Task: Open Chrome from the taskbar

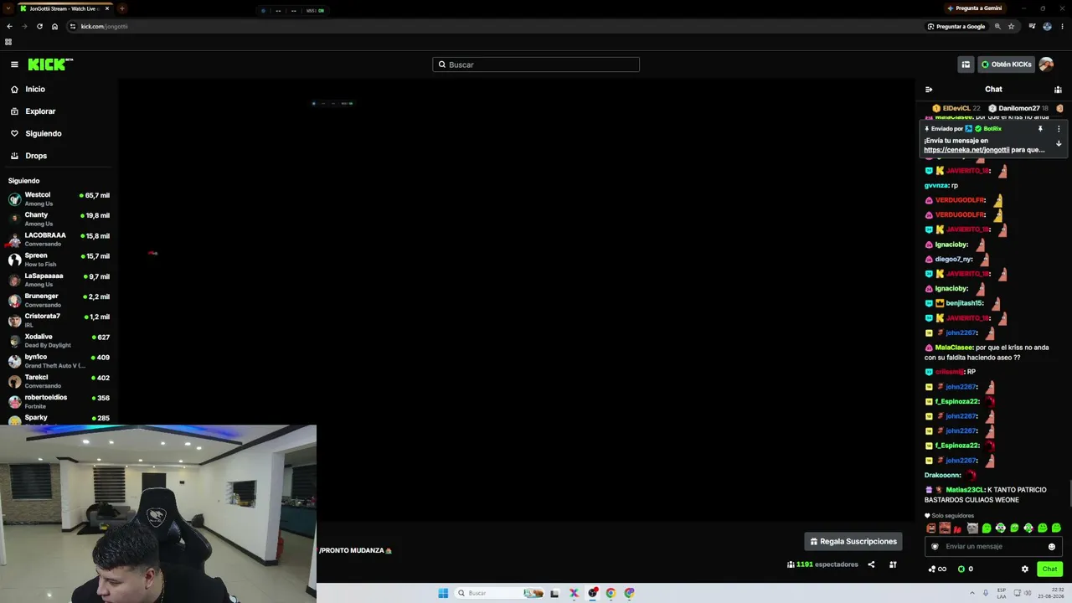Action: pyautogui.click(x=611, y=593)
